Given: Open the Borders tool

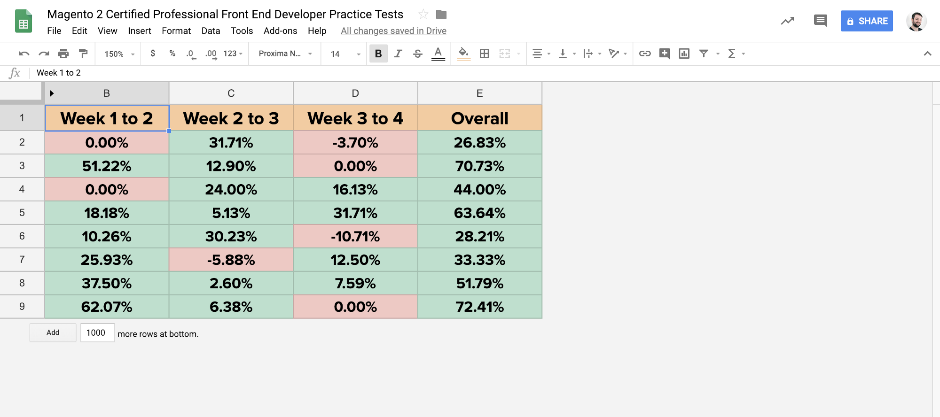Looking at the screenshot, I should point(485,54).
